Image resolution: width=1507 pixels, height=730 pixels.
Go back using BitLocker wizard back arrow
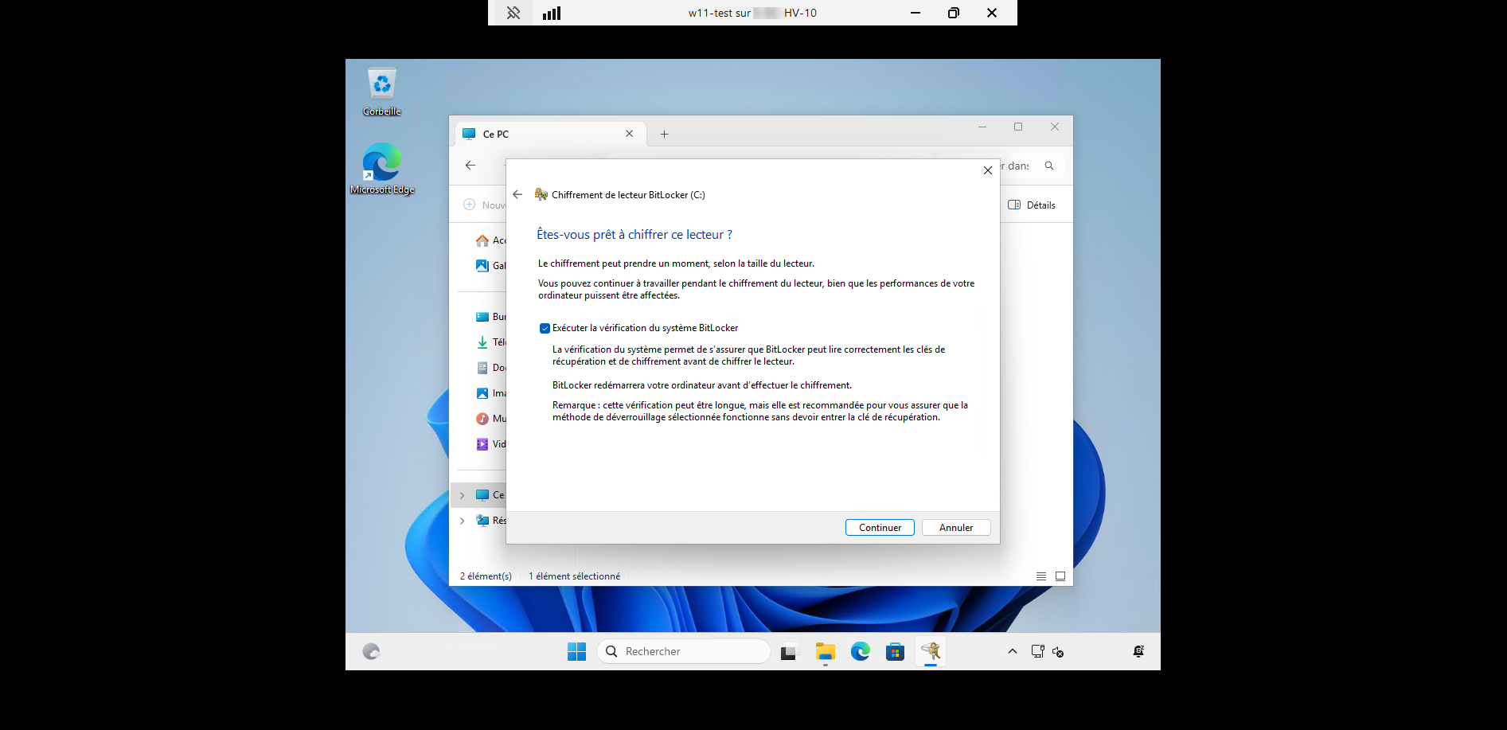[517, 194]
